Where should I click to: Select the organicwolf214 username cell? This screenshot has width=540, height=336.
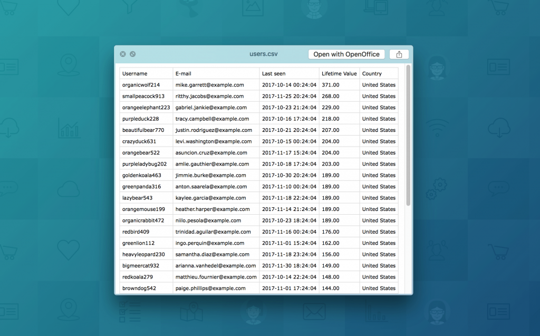click(141, 85)
